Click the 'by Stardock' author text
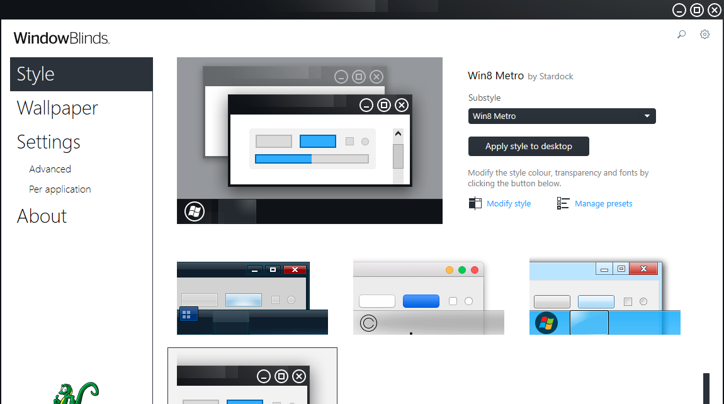This screenshot has height=404, width=724. pos(550,77)
